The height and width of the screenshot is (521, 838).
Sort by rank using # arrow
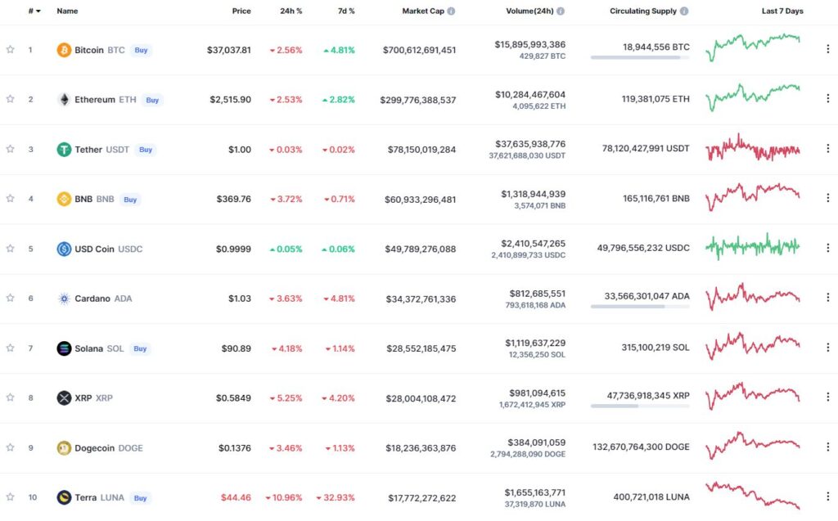click(34, 11)
